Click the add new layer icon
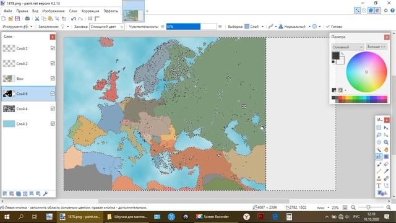The width and height of the screenshot is (396, 223). point(5,194)
